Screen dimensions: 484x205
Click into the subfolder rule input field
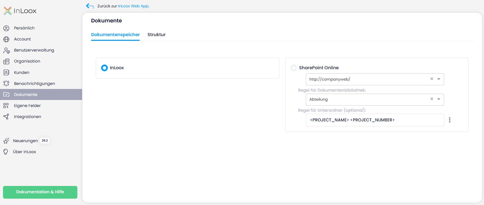click(x=375, y=120)
